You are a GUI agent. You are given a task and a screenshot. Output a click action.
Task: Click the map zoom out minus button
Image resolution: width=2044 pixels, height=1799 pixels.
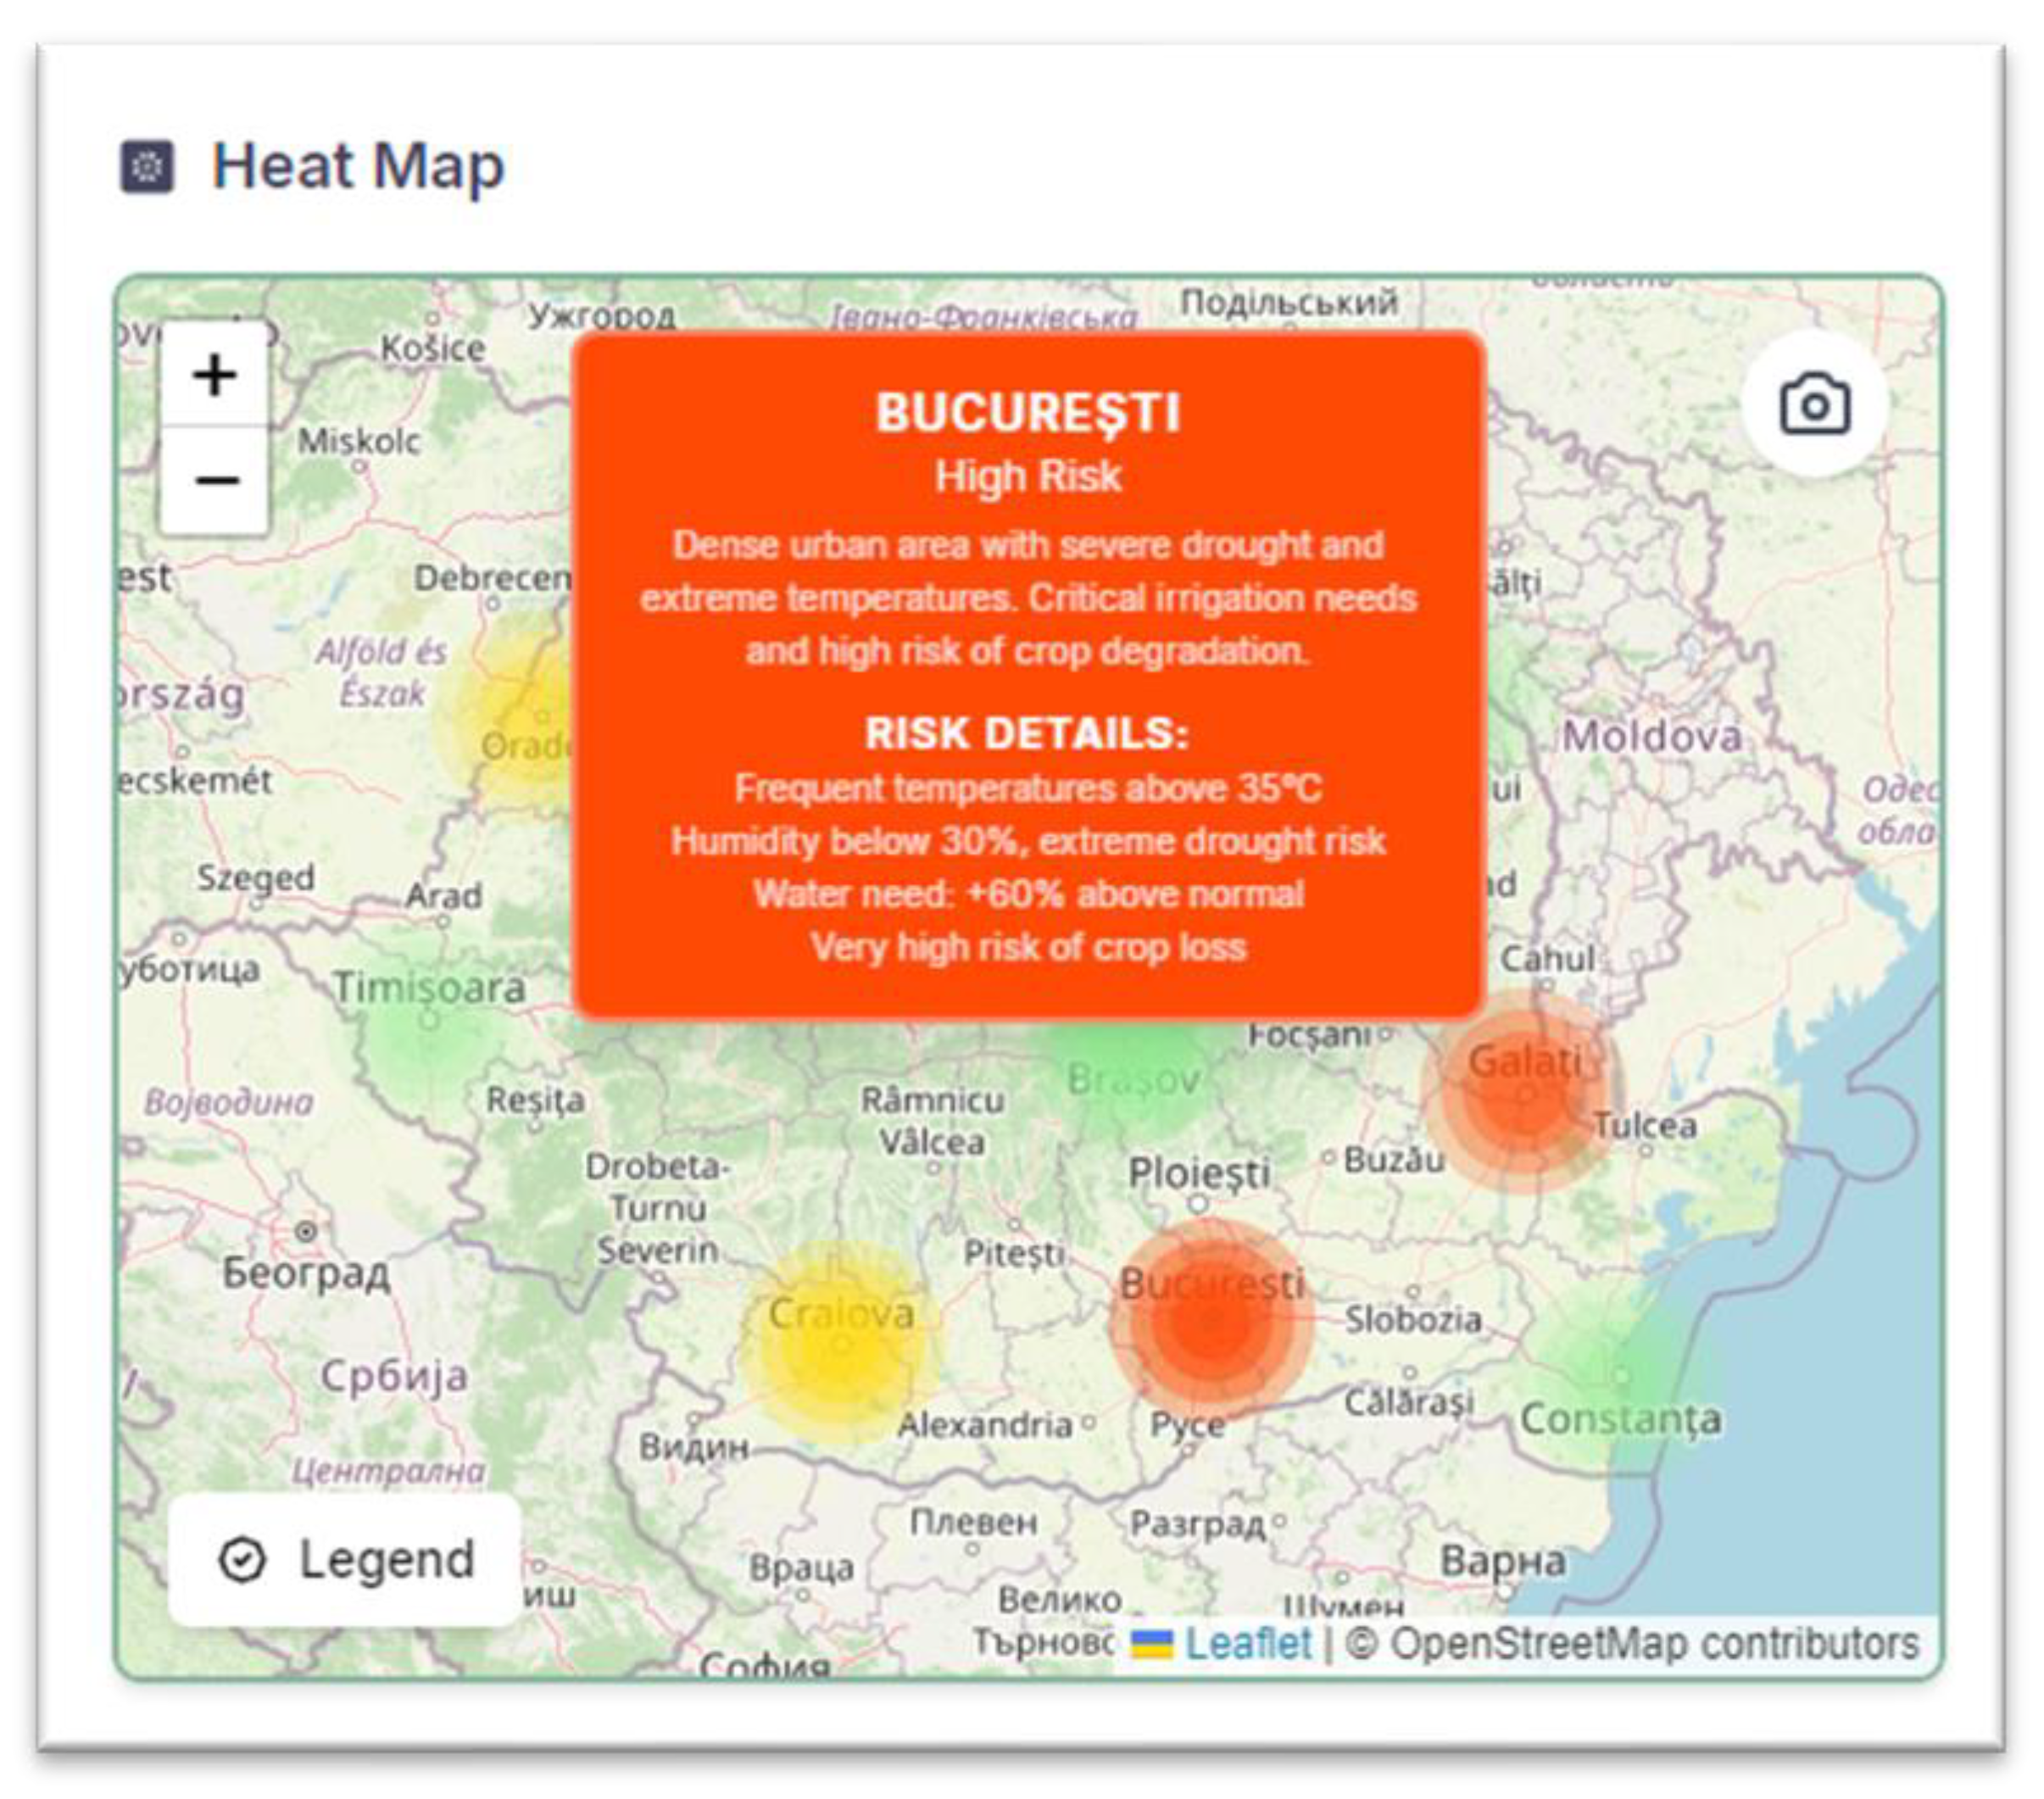[214, 481]
